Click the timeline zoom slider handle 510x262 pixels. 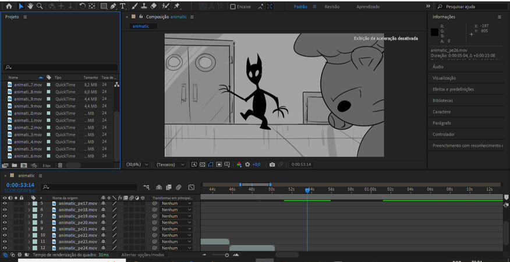(x=227, y=255)
